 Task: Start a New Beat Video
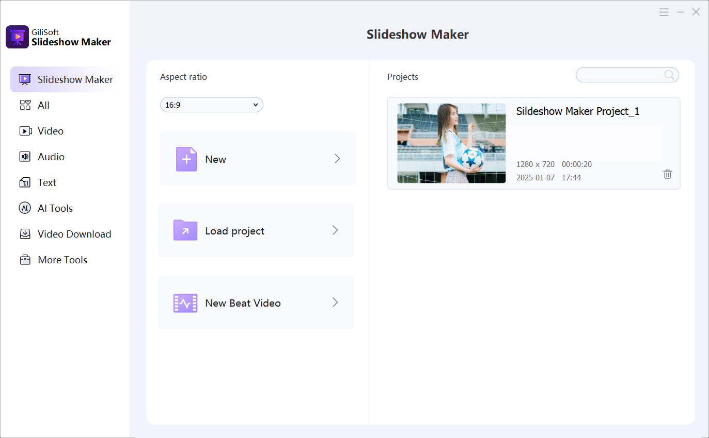pyautogui.click(x=256, y=302)
